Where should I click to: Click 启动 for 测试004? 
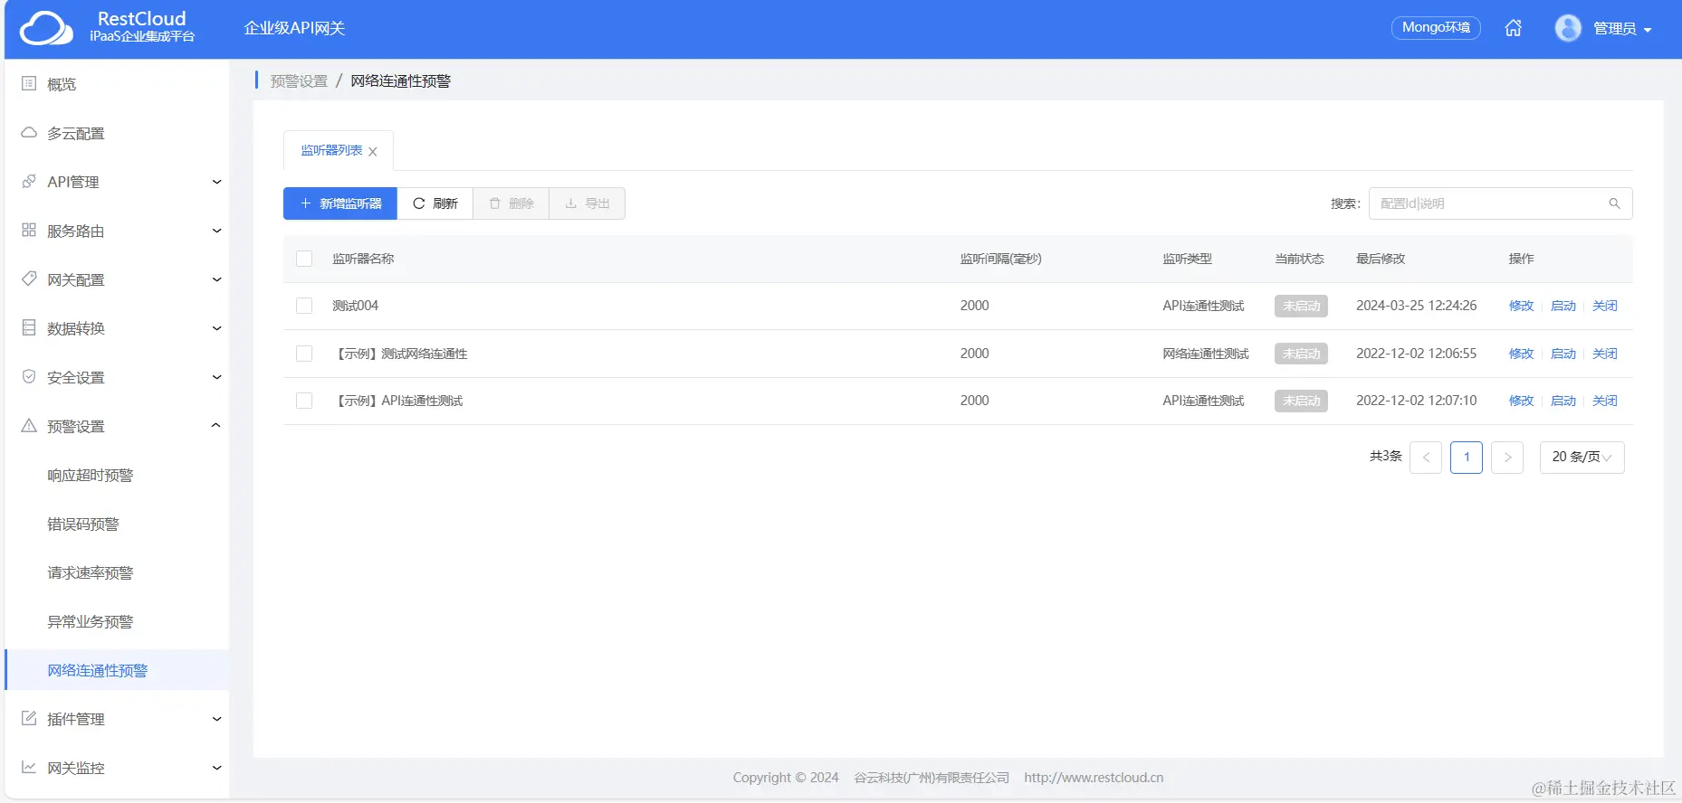point(1563,306)
